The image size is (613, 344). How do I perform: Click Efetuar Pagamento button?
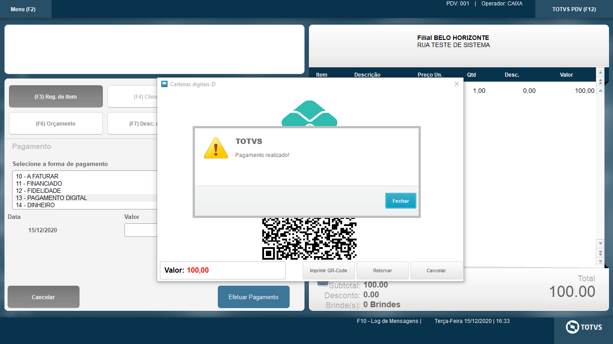254,297
